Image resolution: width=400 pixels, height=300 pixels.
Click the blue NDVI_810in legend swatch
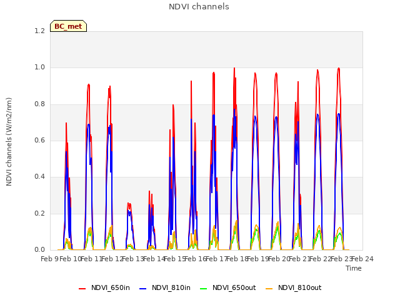coord(143,289)
